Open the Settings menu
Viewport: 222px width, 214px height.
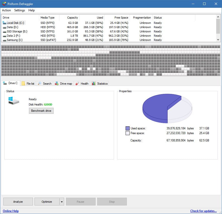pos(20,10)
